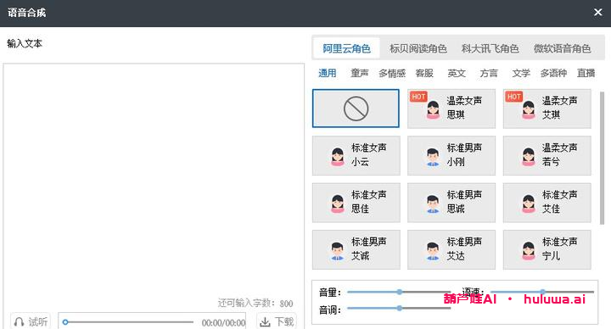611x329 pixels.
Task: Filter voices by 英文
Action: [x=457, y=73]
